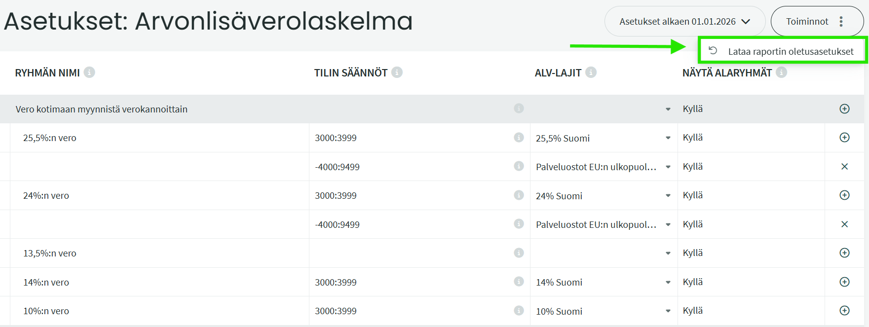
Task: Open the Toiminnot actions menu
Action: click(816, 22)
